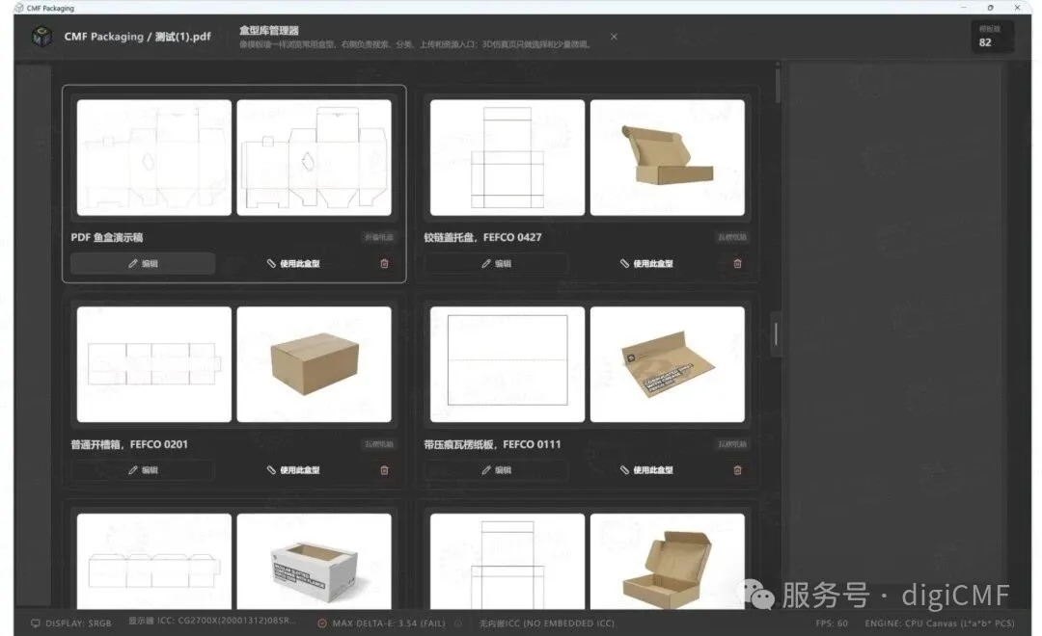Click the monitor icon beside DISPLAY: SRGB
1042x636 pixels.
click(36, 623)
